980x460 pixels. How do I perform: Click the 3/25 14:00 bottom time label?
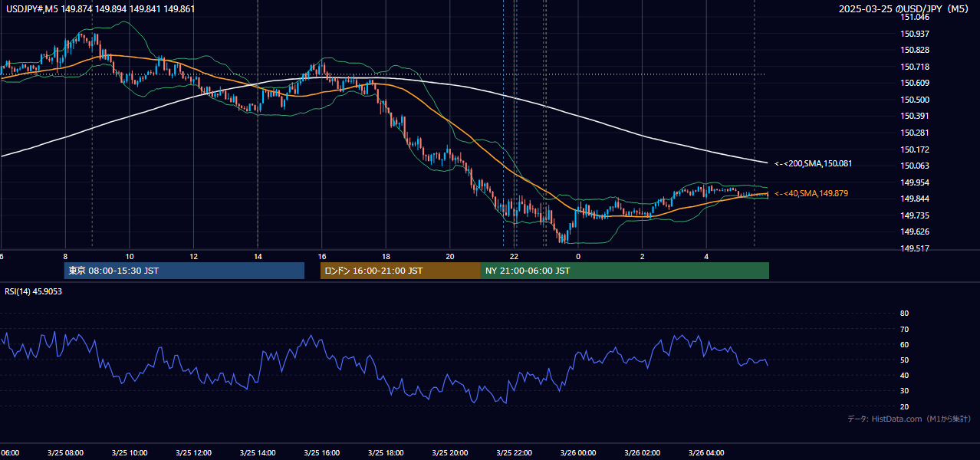(x=258, y=453)
